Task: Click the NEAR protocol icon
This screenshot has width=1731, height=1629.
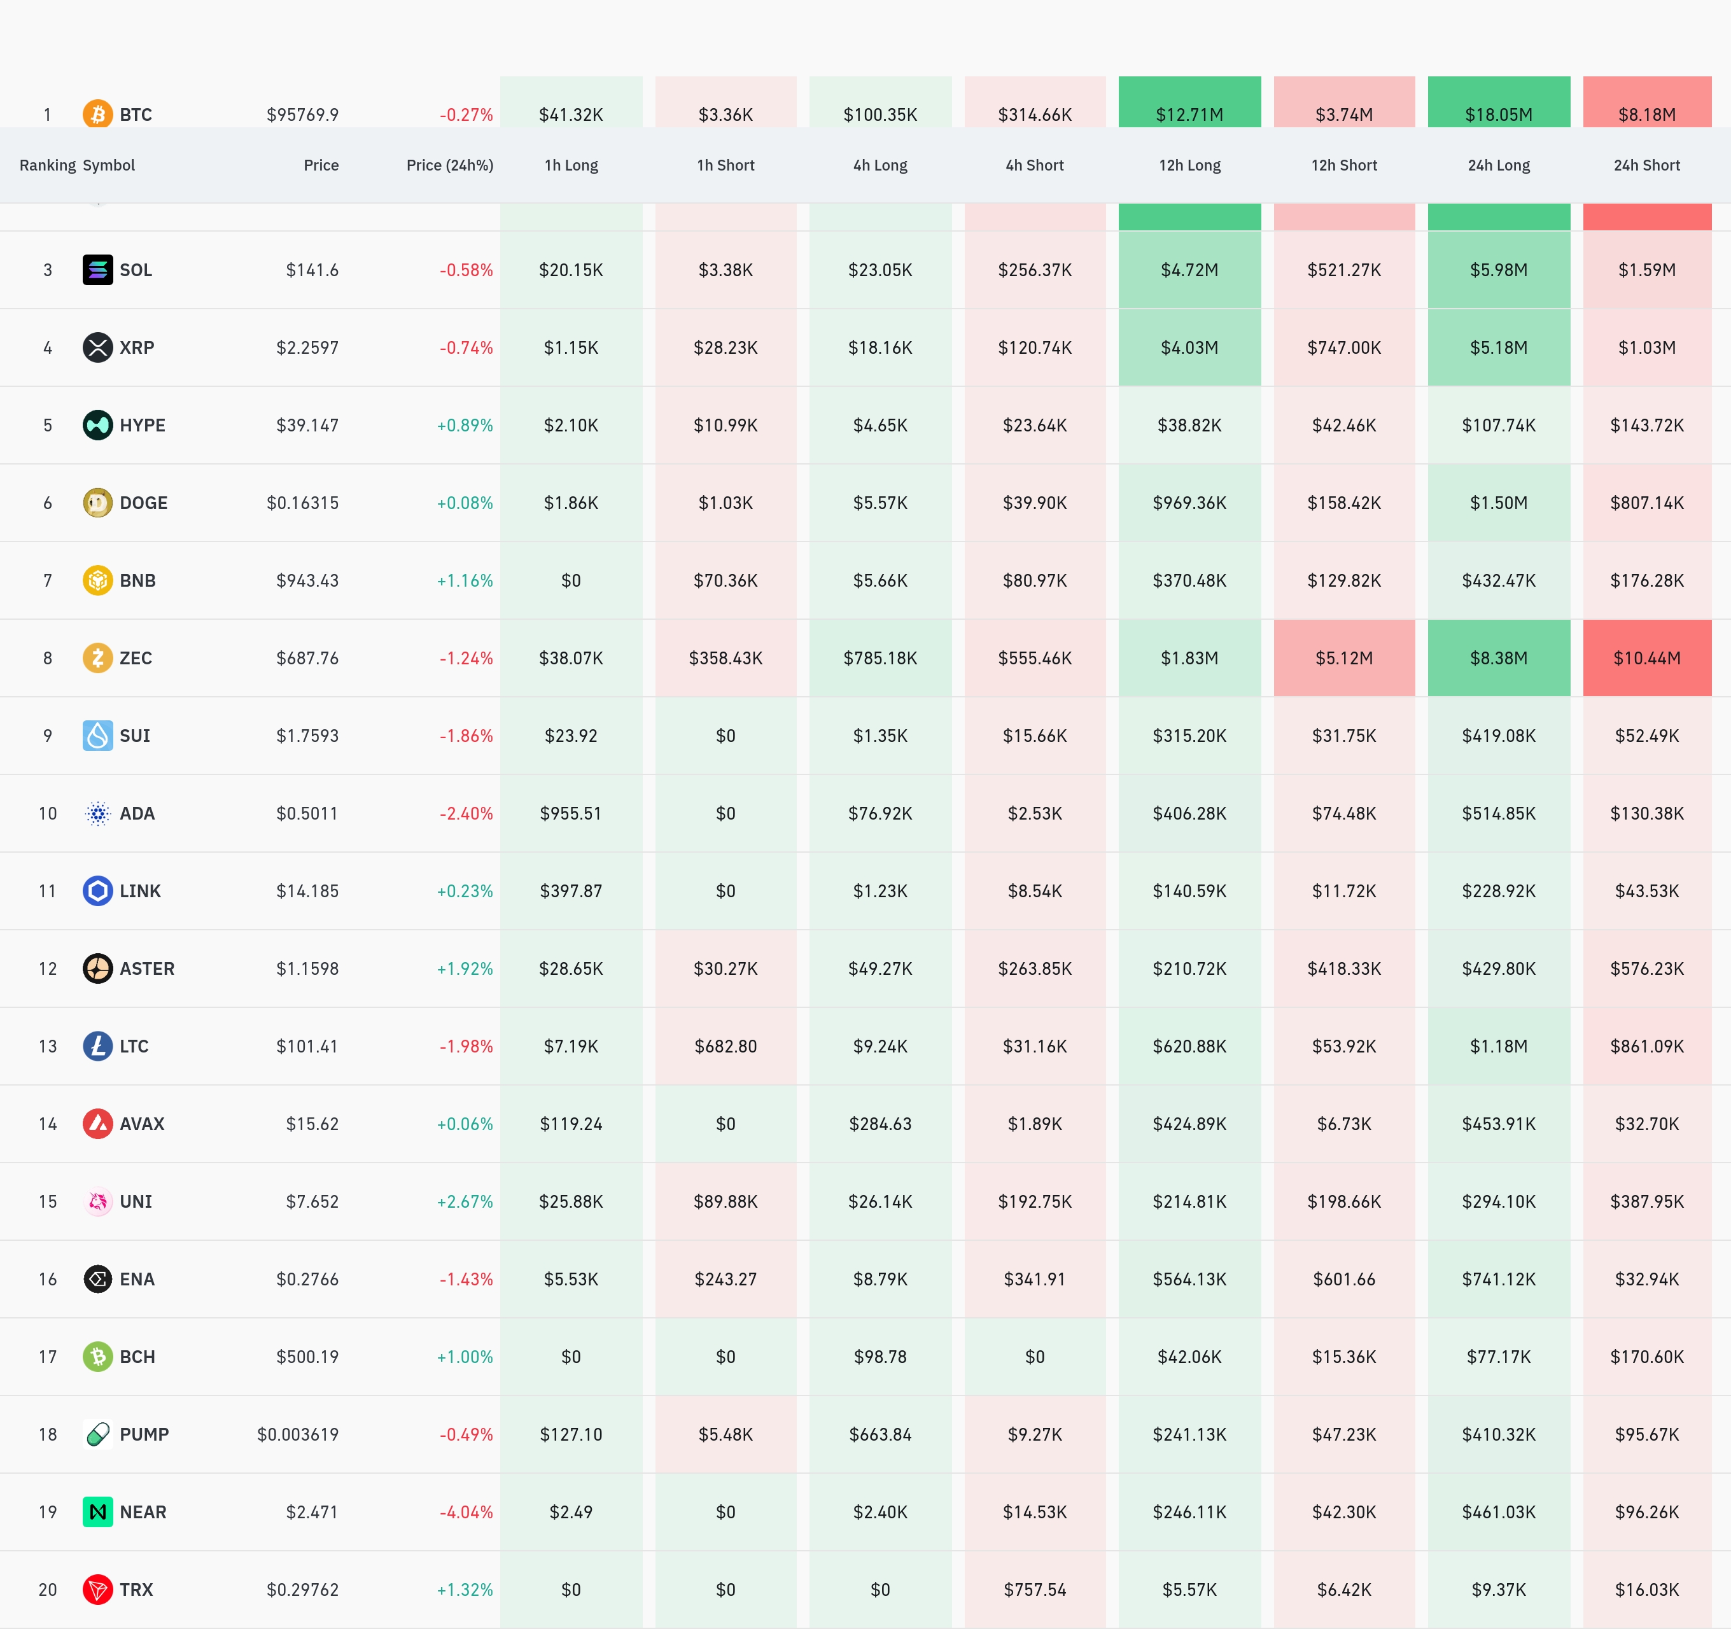Action: [97, 1511]
